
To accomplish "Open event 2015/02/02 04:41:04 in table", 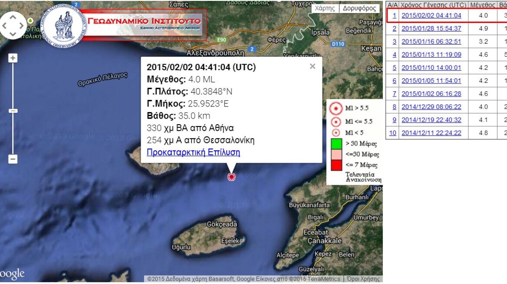I will [x=431, y=16].
